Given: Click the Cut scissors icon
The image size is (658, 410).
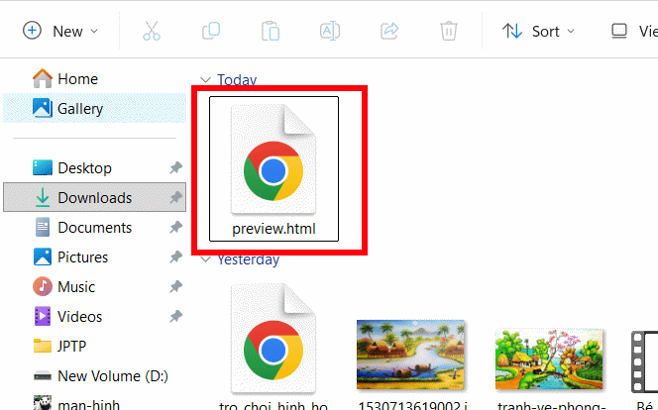Looking at the screenshot, I should 152,31.
